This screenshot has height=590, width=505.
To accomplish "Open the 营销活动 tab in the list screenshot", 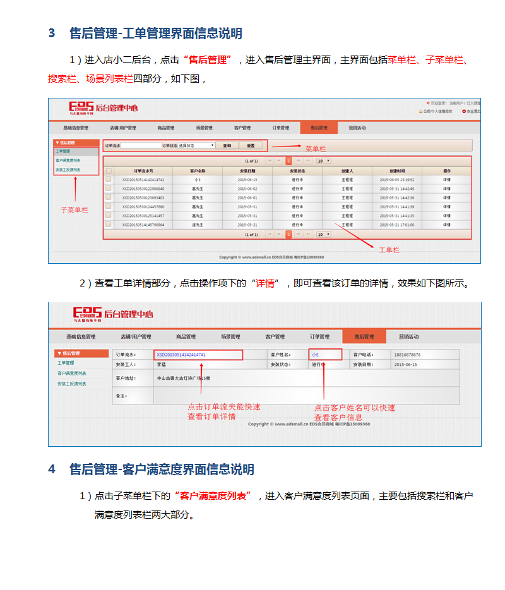I will 357,128.
